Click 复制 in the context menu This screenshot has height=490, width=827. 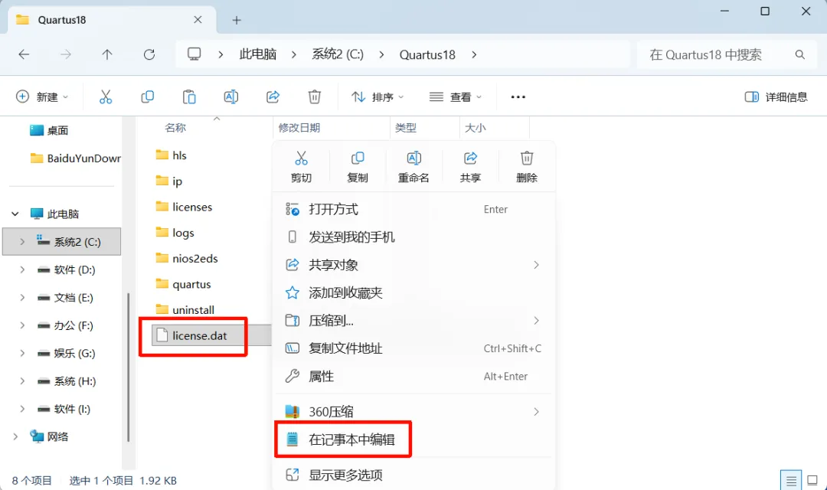coord(358,166)
